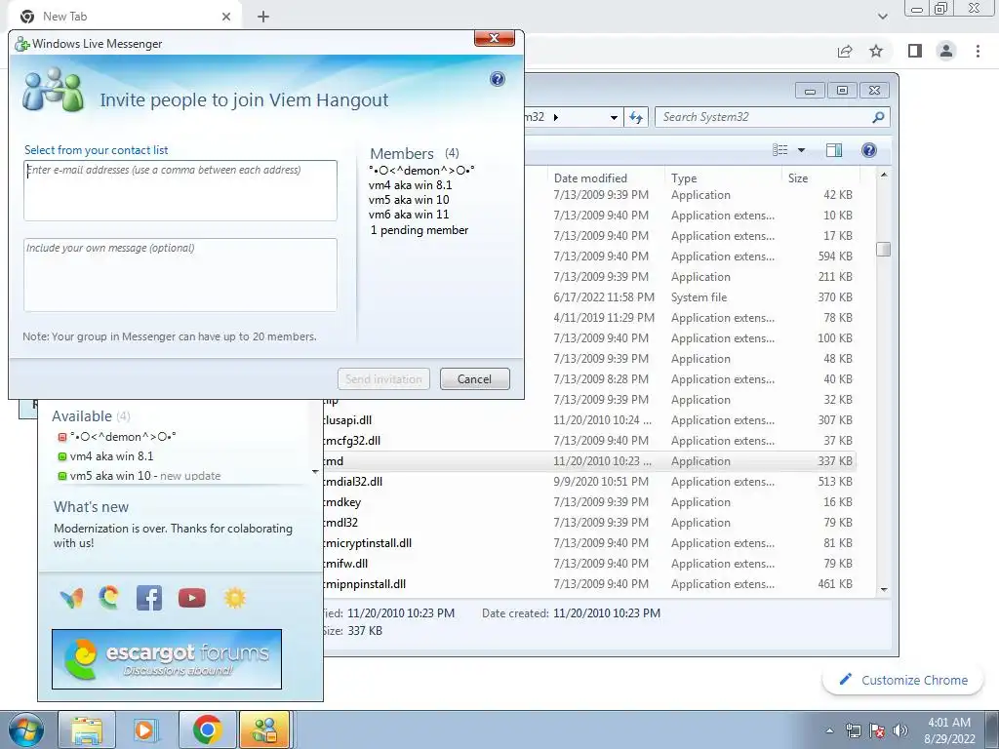Click the volume speaker tray icon
999x749 pixels.
click(x=900, y=730)
